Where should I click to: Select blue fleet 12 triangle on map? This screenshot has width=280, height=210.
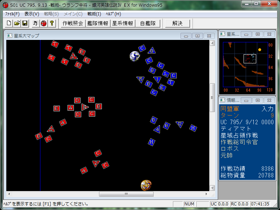click(180, 124)
